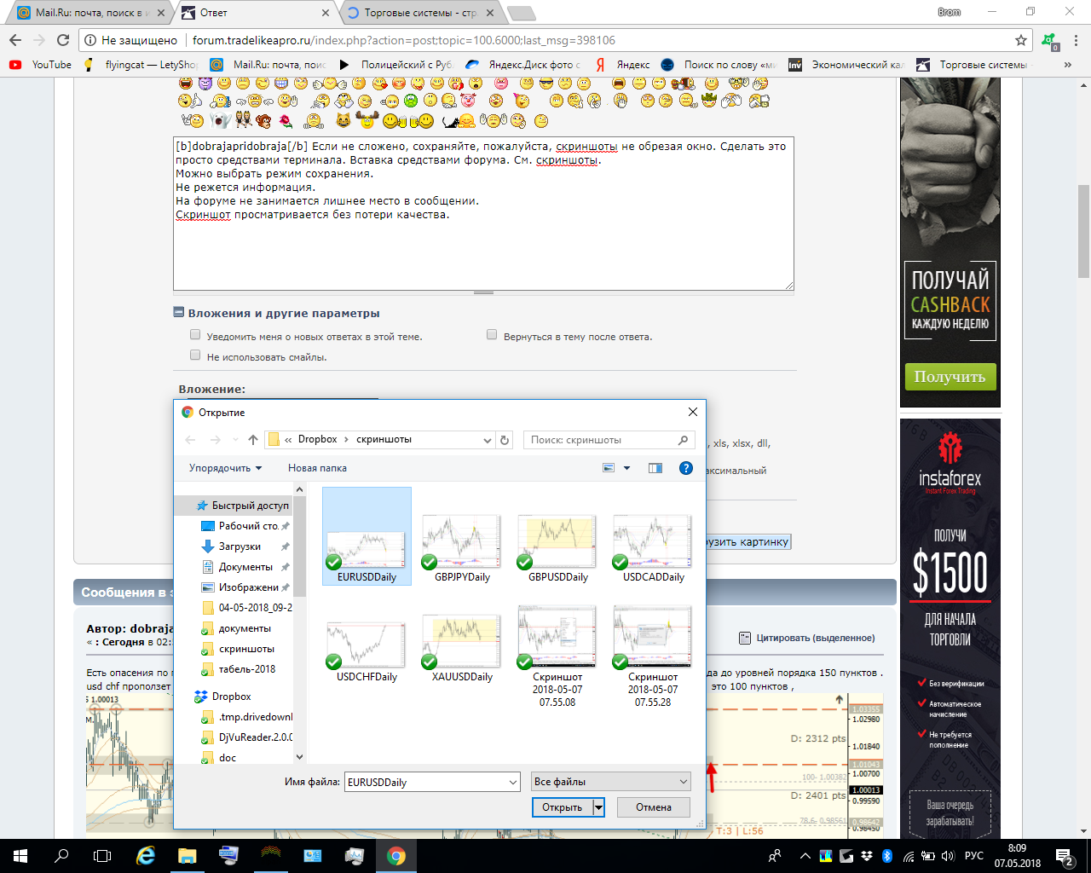Reload the page in Chrome's toolbar

point(63,40)
